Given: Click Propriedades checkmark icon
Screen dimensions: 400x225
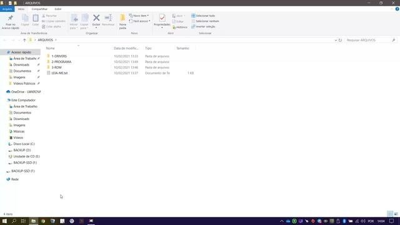Looking at the screenshot, I should point(162,18).
